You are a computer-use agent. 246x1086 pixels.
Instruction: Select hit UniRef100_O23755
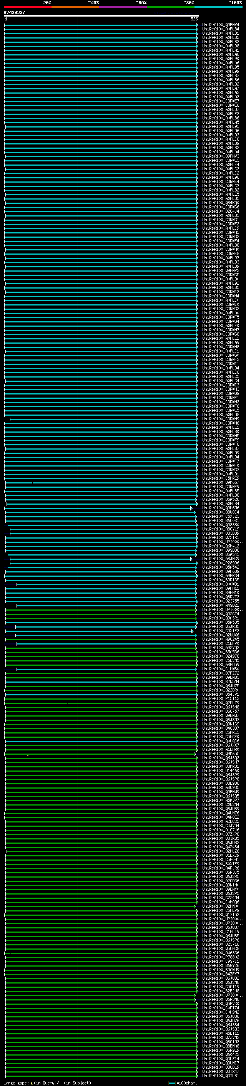[x=221, y=601]
